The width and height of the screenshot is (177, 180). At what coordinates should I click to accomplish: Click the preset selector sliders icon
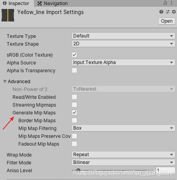tap(168, 12)
